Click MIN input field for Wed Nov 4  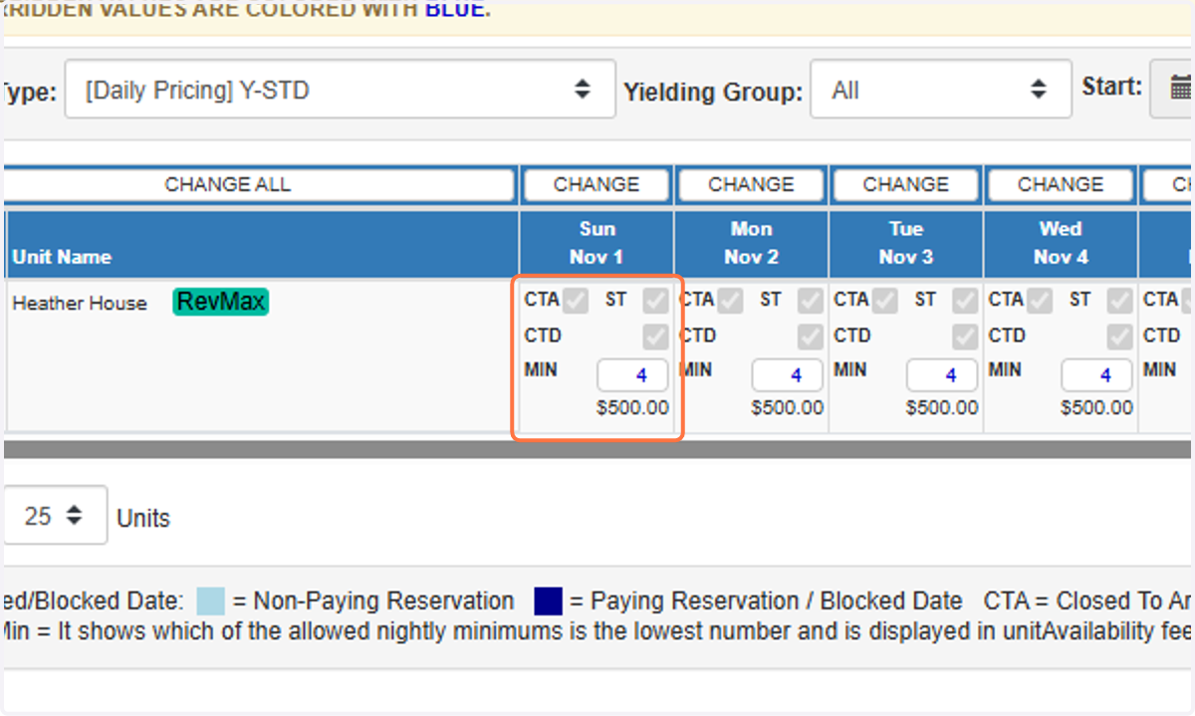click(1096, 375)
